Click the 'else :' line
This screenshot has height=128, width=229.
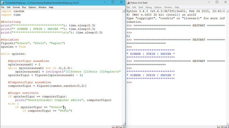pos(13,103)
